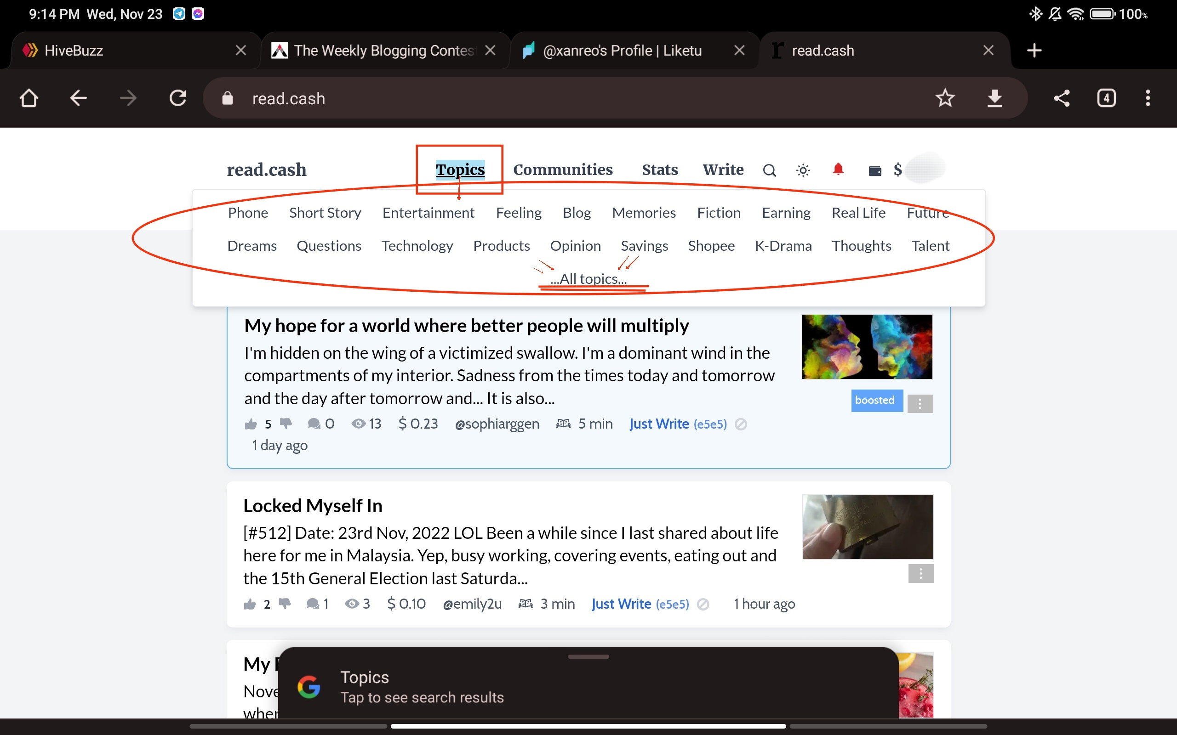Viewport: 1177px width, 735px height.
Task: Open the Communities menu item
Action: pyautogui.click(x=563, y=169)
